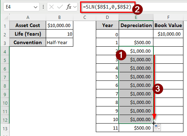The height and width of the screenshot is (136, 187).
Task: Select the Life (Years) label cell
Action: pyautogui.click(x=28, y=34)
